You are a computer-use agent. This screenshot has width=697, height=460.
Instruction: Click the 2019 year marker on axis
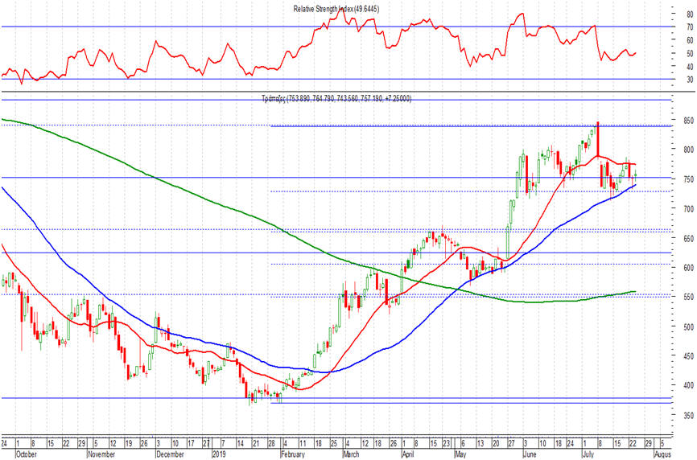tap(219, 454)
